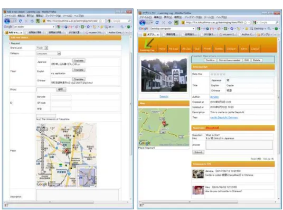
Task: Open Home in the right Firefox window
Action: point(170,23)
